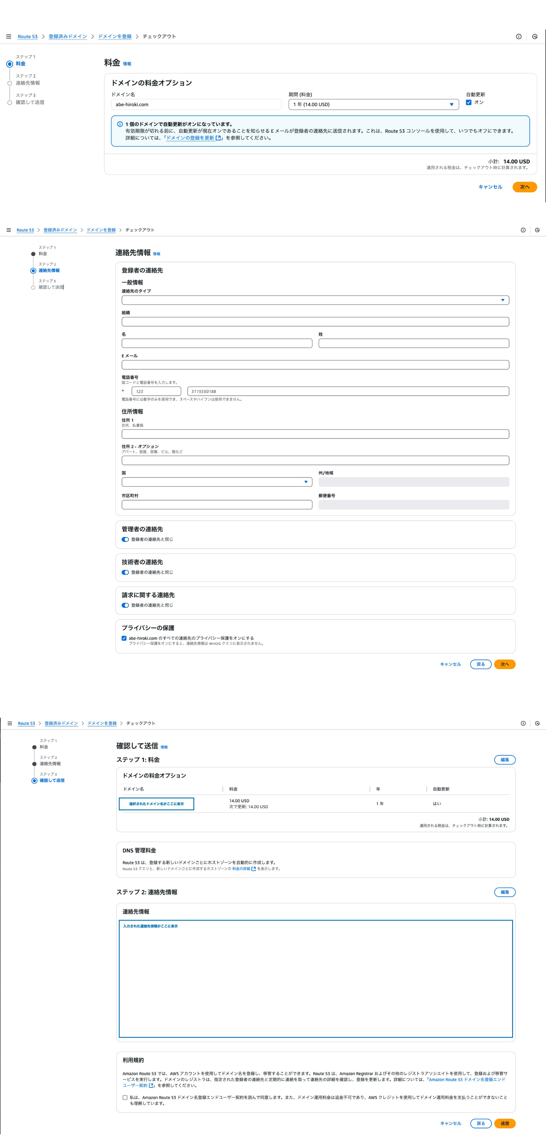Select ステップ 2 連絡先情報 in first sidebar
This screenshot has height=1138, width=546.
[28, 83]
